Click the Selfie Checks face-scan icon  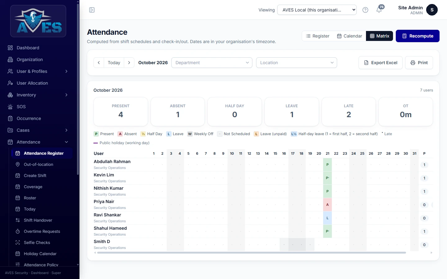[x=18, y=242]
